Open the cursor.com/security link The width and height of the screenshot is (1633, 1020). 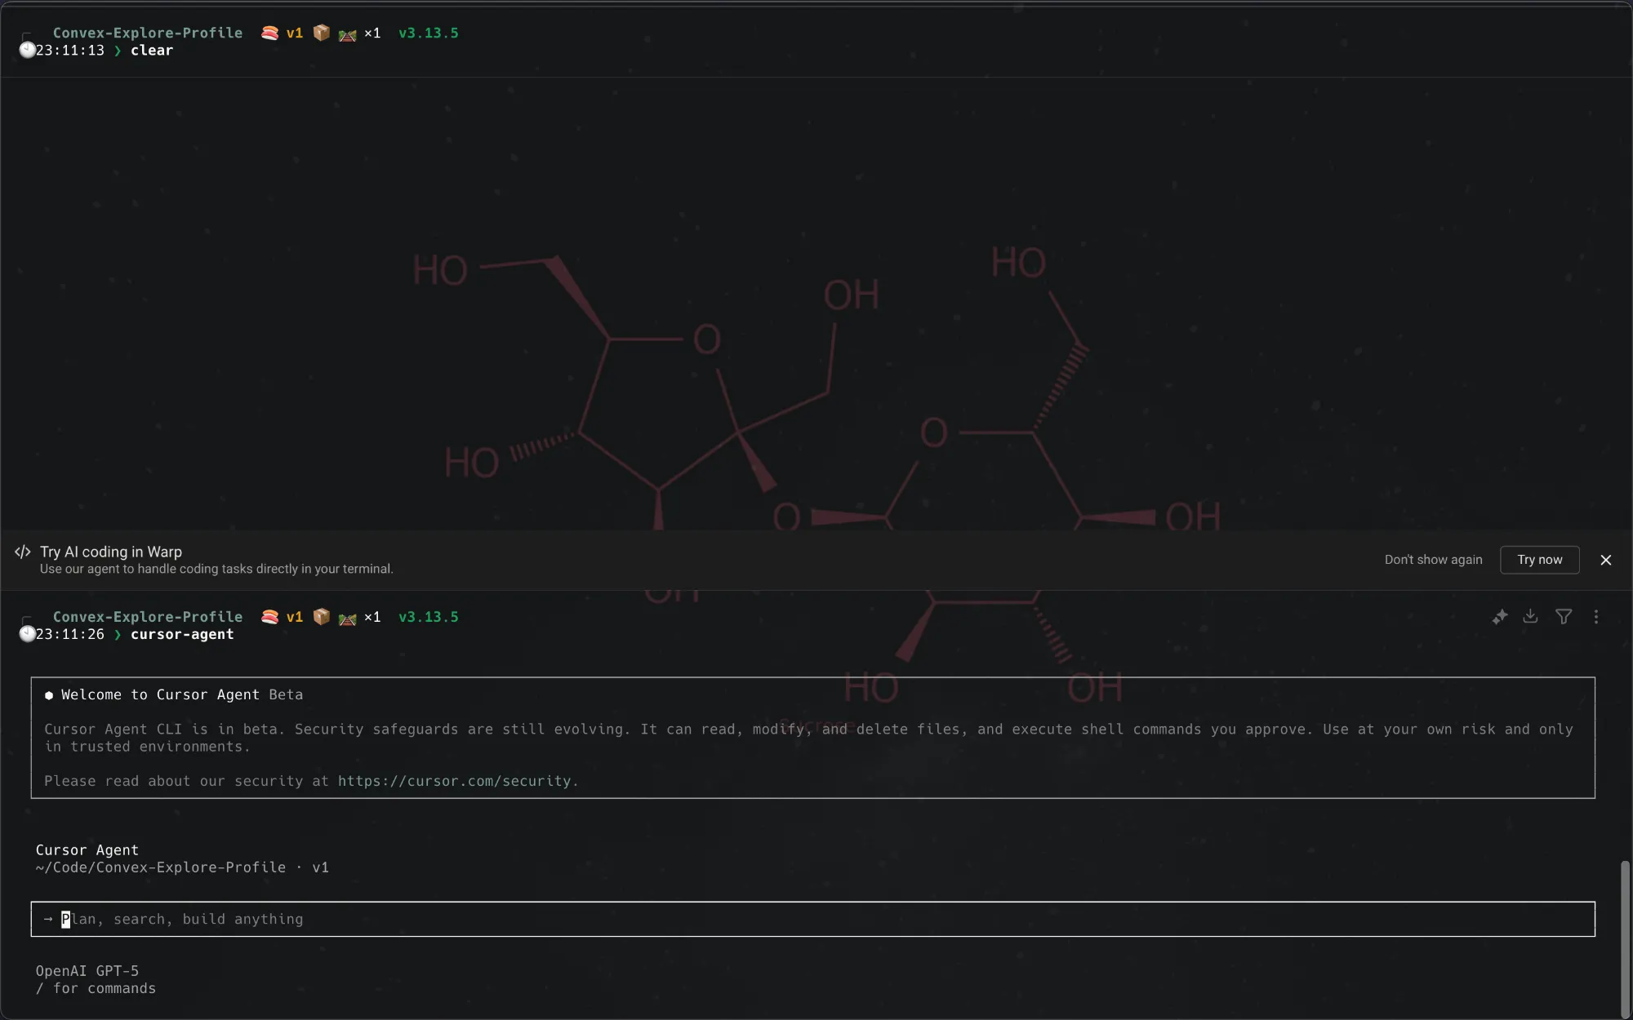click(455, 781)
